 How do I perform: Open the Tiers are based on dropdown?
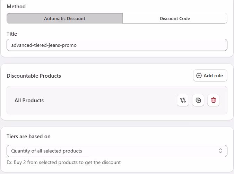pyautogui.click(x=117, y=151)
